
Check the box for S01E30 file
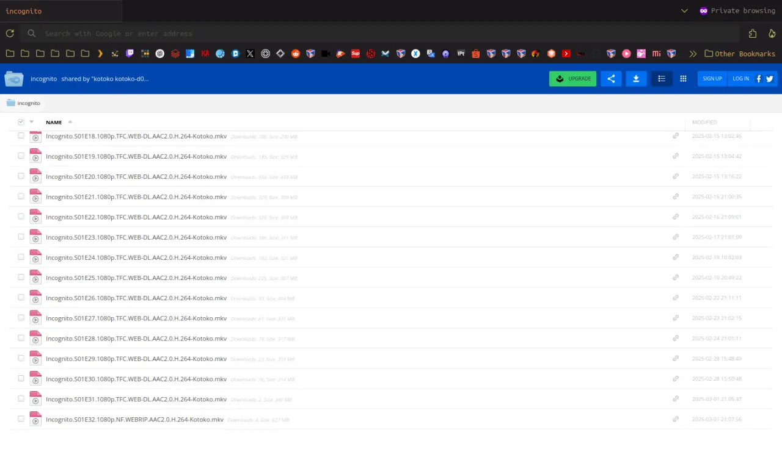(21, 378)
